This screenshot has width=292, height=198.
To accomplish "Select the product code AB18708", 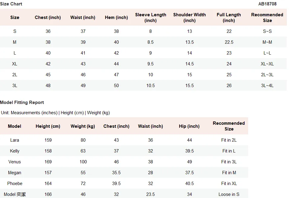I will [267, 4].
